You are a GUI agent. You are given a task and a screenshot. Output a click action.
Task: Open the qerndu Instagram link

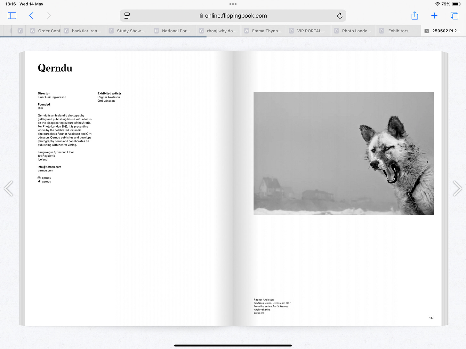[x=44, y=178]
